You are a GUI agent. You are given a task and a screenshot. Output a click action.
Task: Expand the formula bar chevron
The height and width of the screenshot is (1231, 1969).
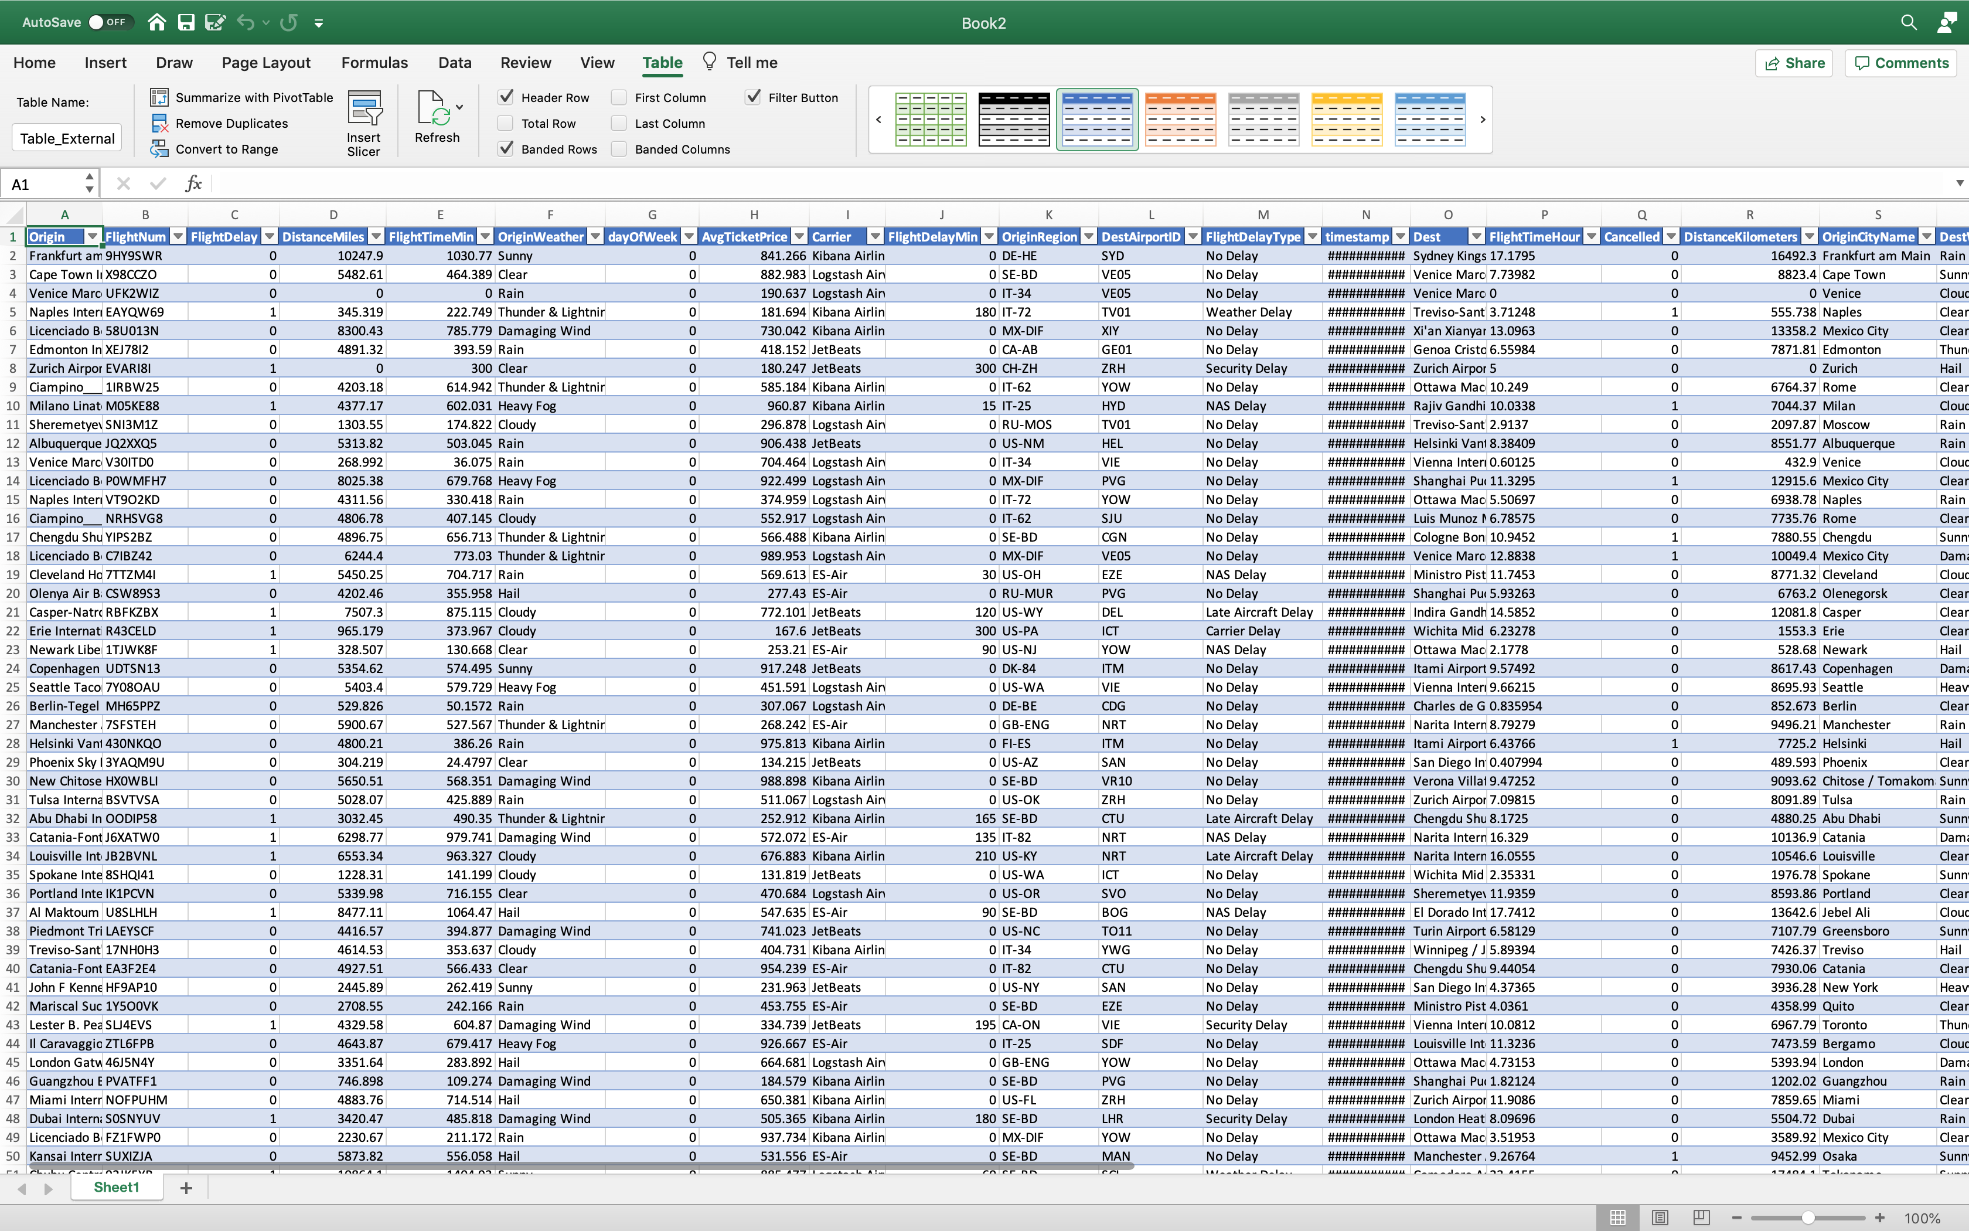[1960, 184]
